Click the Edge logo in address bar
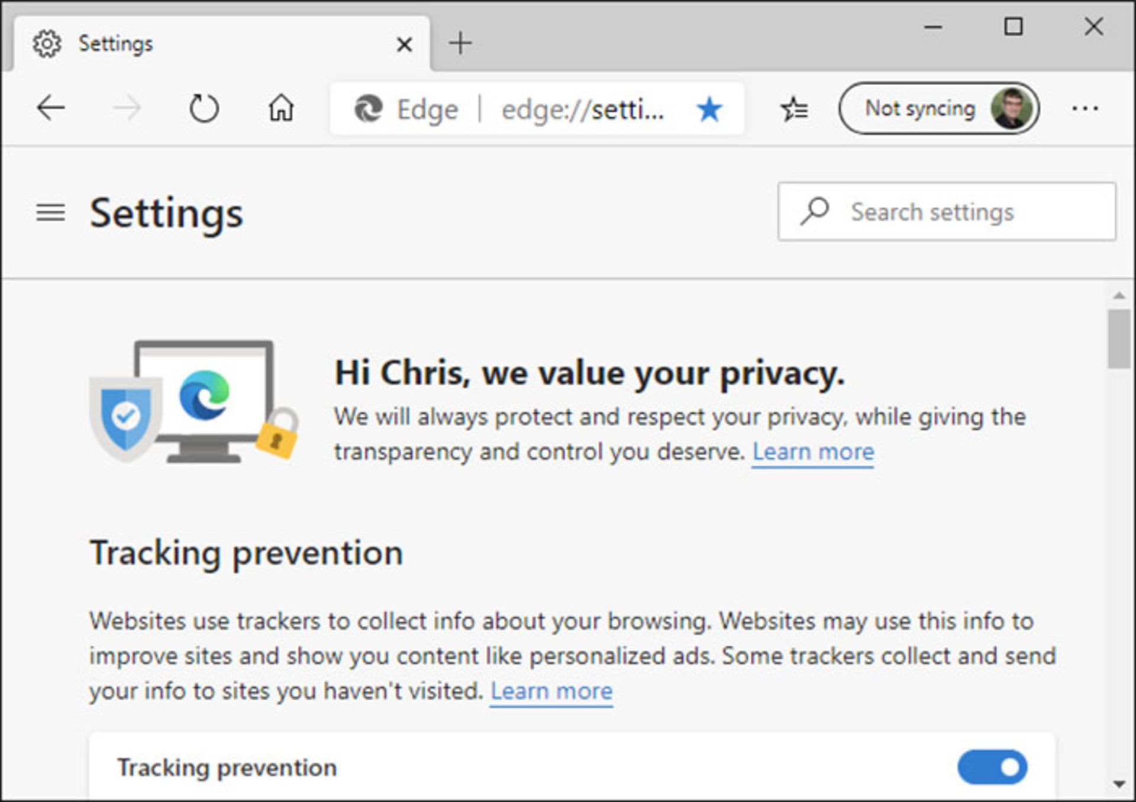The width and height of the screenshot is (1136, 802). pos(368,109)
